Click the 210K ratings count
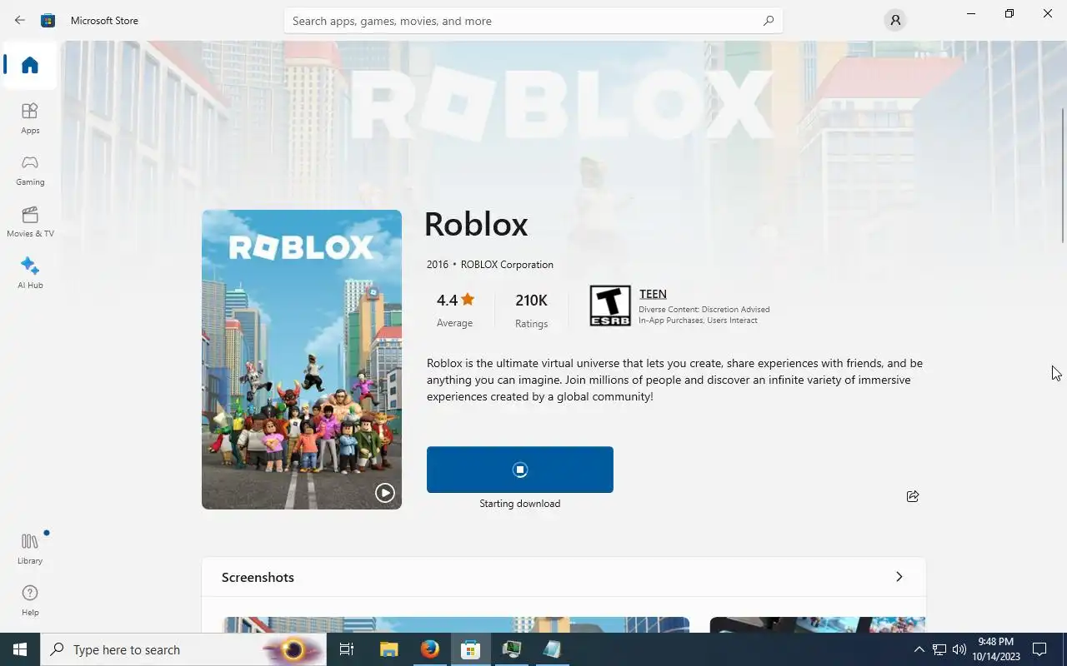The image size is (1067, 666). pyautogui.click(x=531, y=311)
